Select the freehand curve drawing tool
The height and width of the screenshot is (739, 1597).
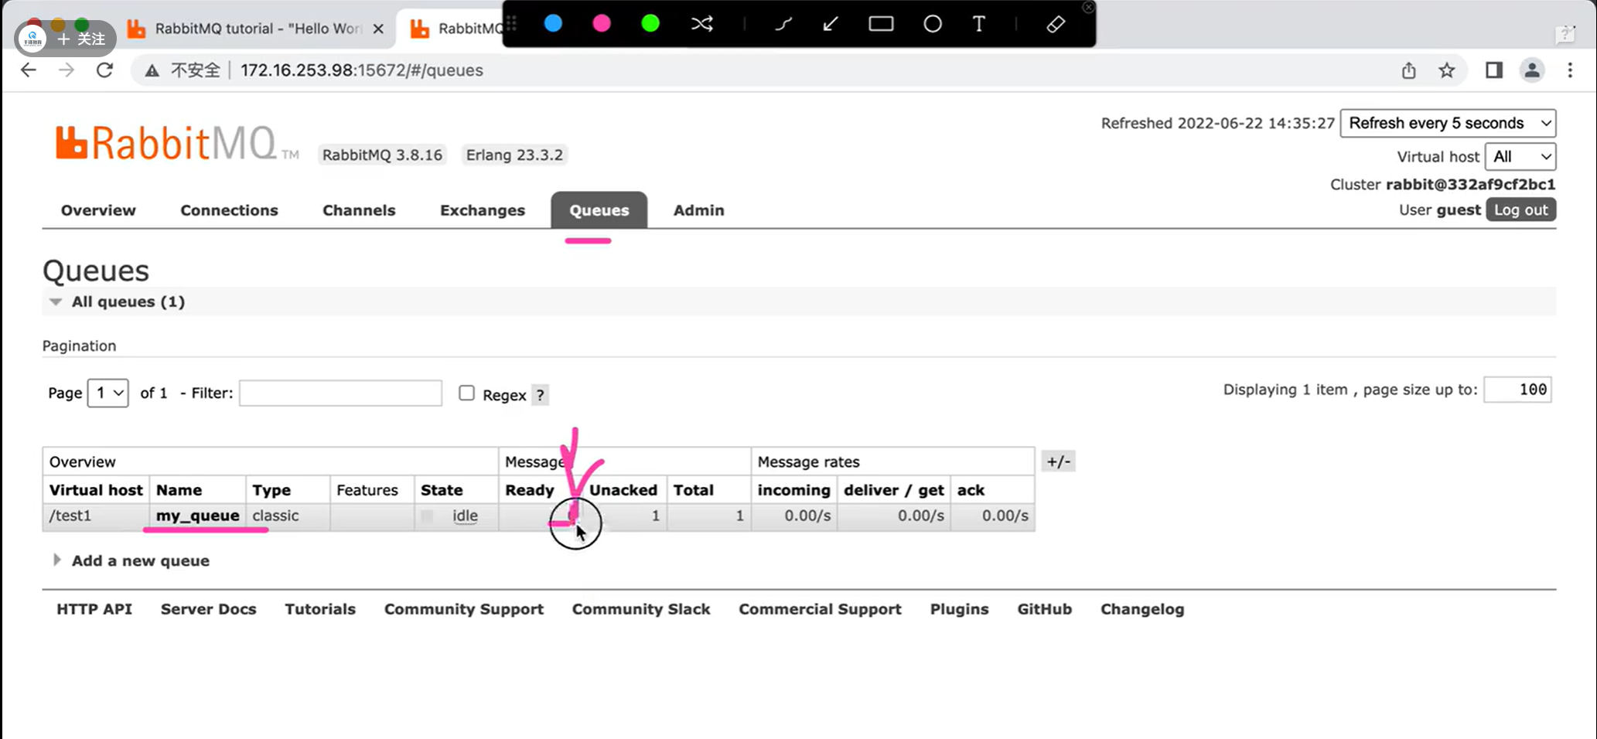tap(783, 24)
